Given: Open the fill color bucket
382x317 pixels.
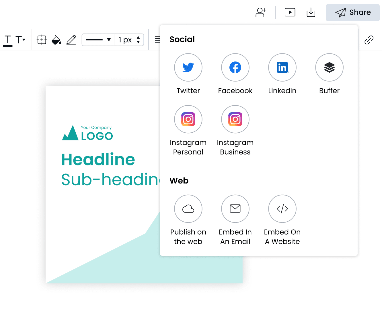Looking at the screenshot, I should [56, 40].
